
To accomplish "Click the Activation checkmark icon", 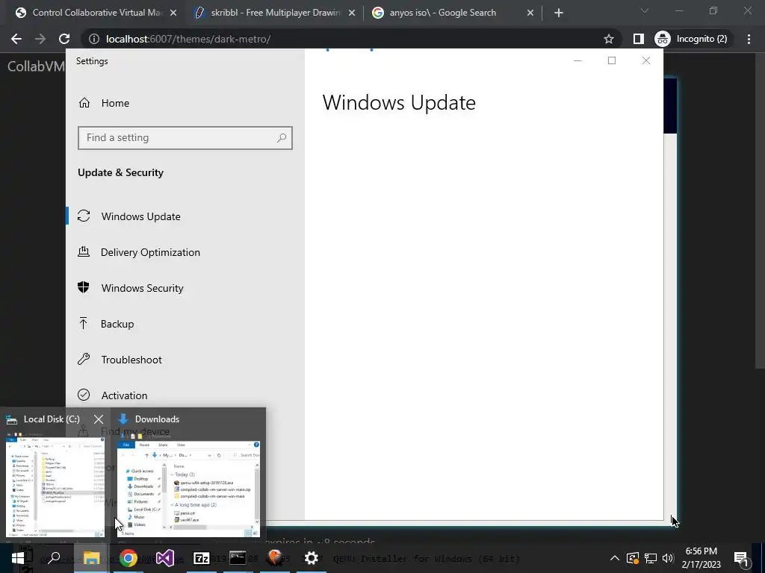I will pyautogui.click(x=84, y=395).
